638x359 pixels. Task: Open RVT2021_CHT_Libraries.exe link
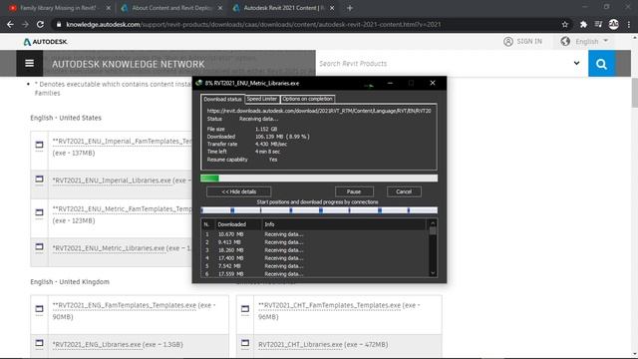click(x=300, y=344)
